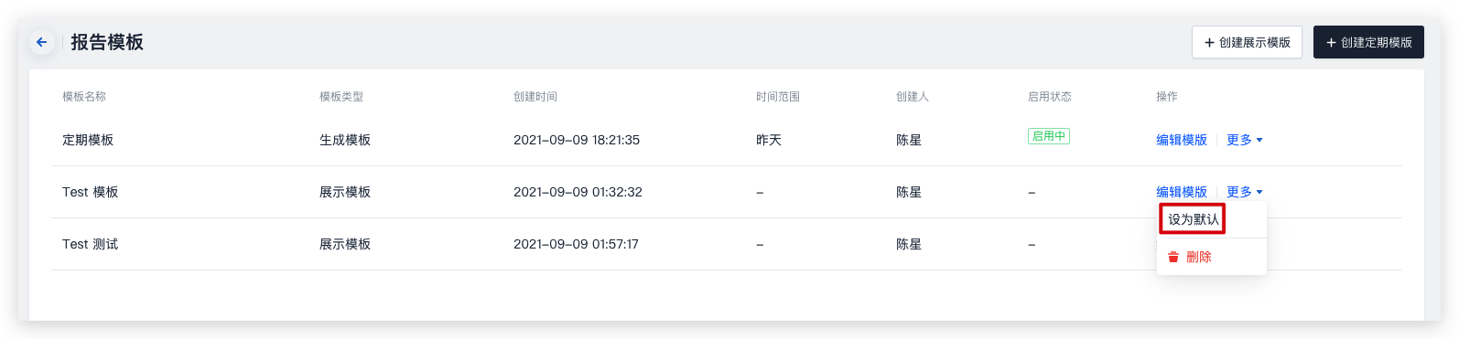Open 编辑模版 link for Test 模板
Viewport: 1459px width, 339px height.
(1182, 192)
